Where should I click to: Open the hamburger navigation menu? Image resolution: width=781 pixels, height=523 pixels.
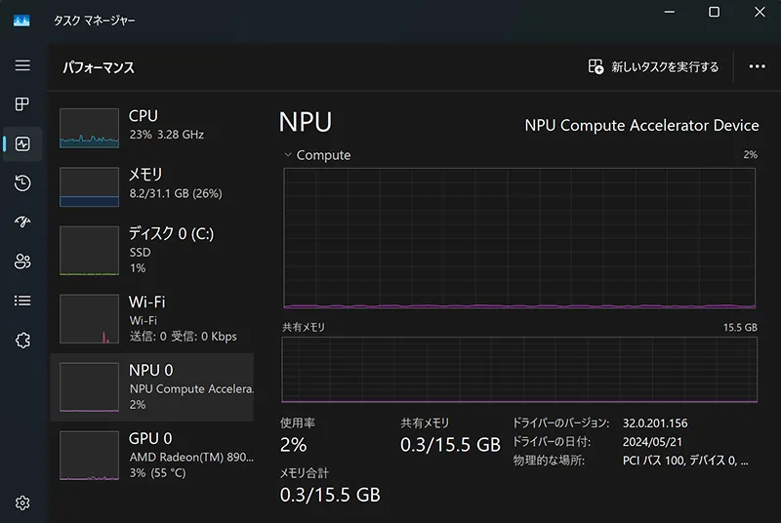(x=22, y=65)
